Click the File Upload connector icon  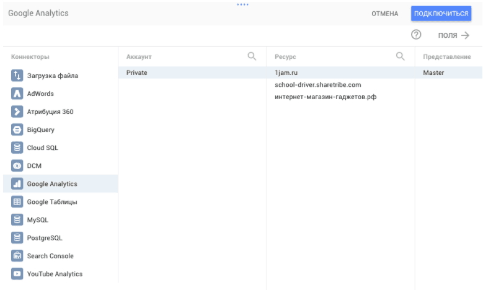click(17, 76)
